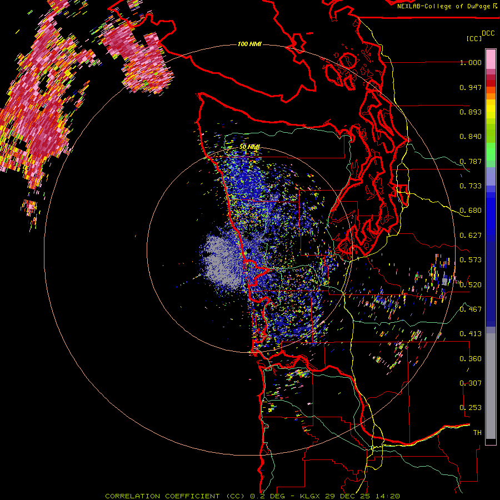Screen dimensions: 500x500
Task: Click the TH threshold legend label
Action: 477,433
